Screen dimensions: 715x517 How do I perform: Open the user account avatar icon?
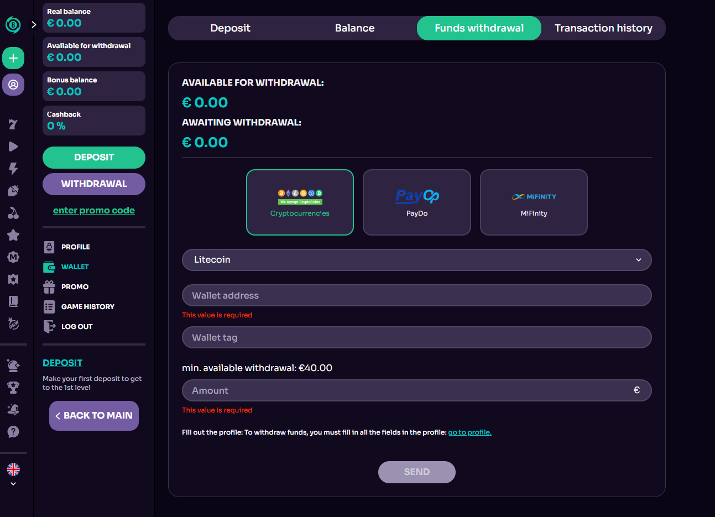click(x=13, y=85)
